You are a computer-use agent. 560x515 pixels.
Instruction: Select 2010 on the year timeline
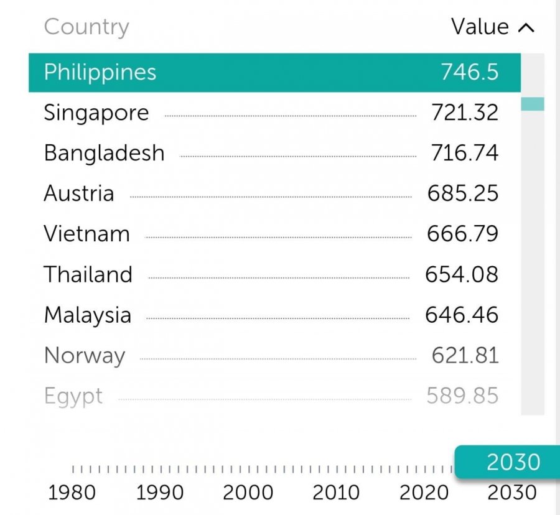[336, 493]
